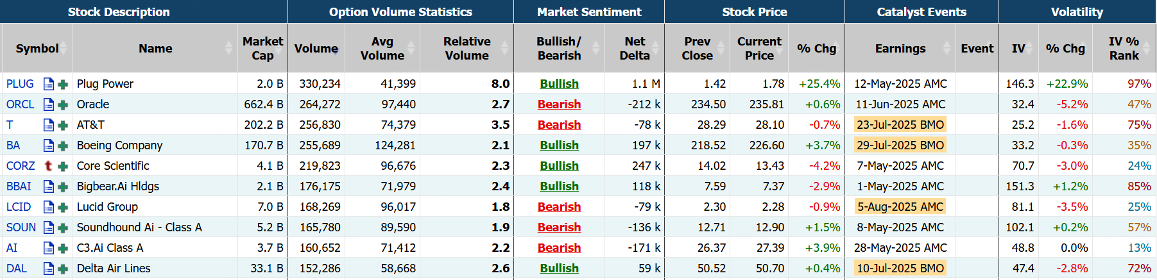1157x280 pixels.
Task: Open the document icon for SOUN
Action: (x=49, y=227)
